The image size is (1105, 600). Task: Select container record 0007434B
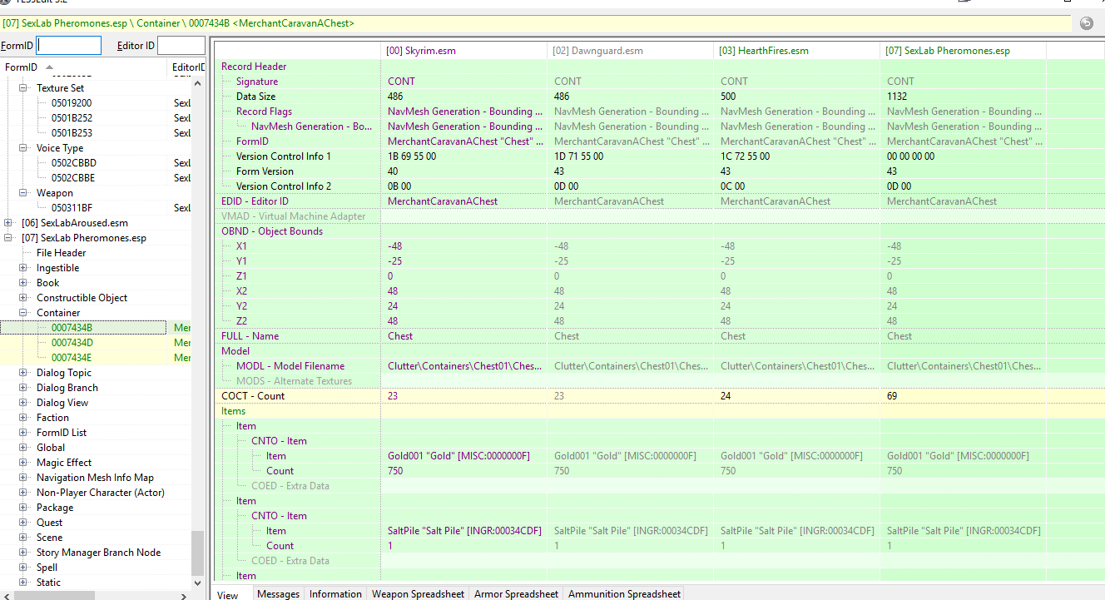(72, 328)
